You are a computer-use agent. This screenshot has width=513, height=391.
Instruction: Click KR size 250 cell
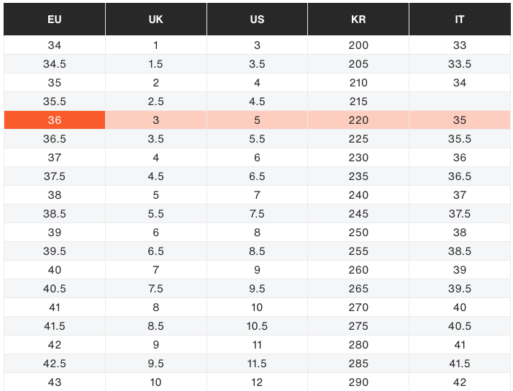[358, 233]
